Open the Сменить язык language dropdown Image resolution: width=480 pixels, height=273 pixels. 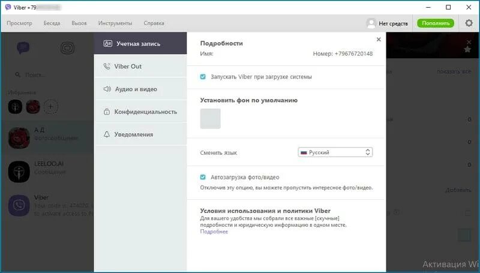(335, 152)
